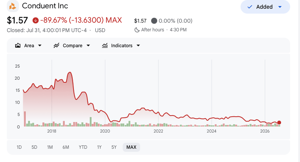This screenshot has width=300, height=162.
Task: Click the red down-arrow price change icon
Action: [35, 20]
